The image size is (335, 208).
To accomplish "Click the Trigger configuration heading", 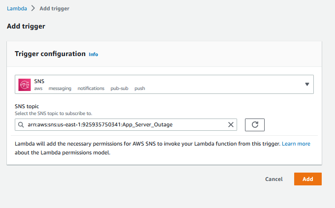I will [x=50, y=54].
